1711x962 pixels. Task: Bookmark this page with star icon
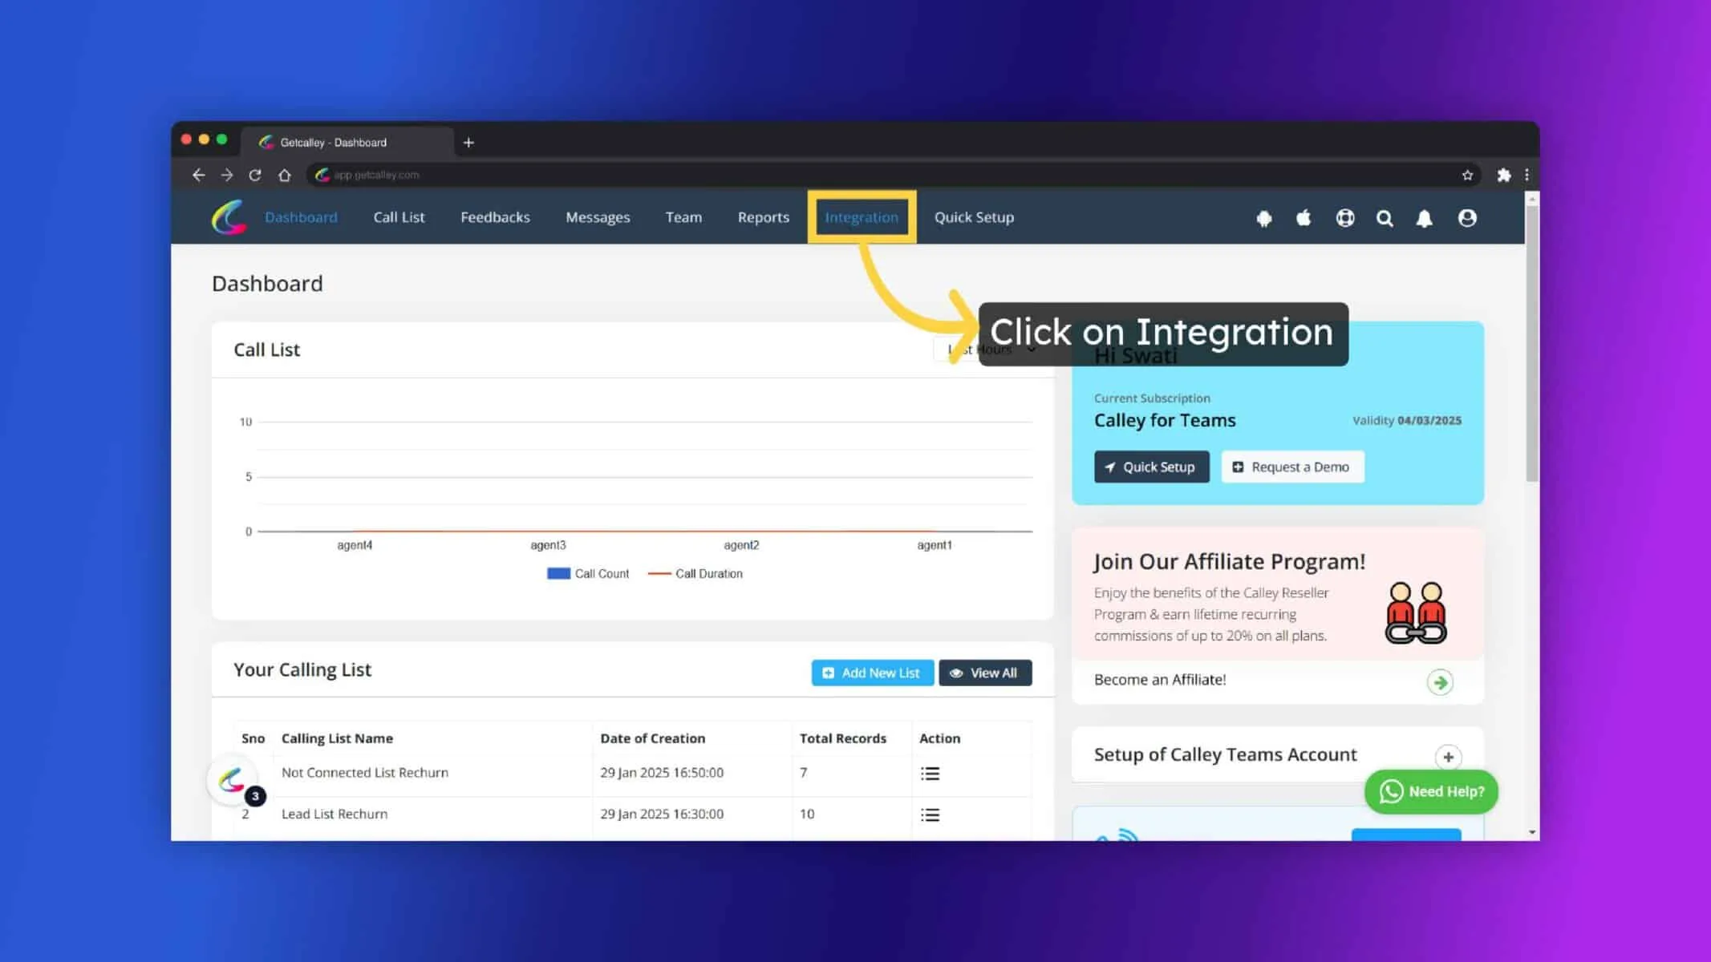[1467, 175]
